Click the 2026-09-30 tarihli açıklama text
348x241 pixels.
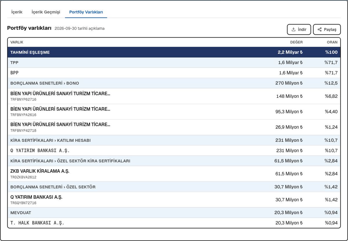pos(79,29)
